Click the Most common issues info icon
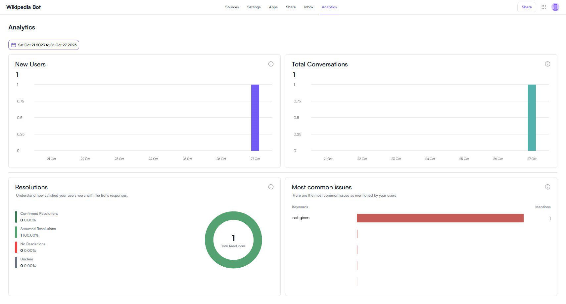The height and width of the screenshot is (304, 566). click(548, 187)
